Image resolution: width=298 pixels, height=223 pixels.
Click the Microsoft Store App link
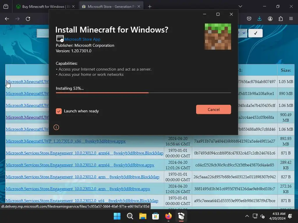click(x=82, y=39)
